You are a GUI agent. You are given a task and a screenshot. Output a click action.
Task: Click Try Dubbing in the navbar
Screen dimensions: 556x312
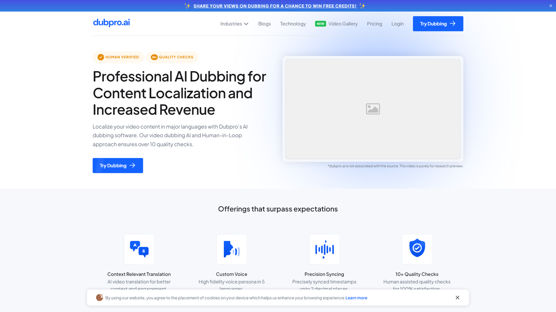438,24
